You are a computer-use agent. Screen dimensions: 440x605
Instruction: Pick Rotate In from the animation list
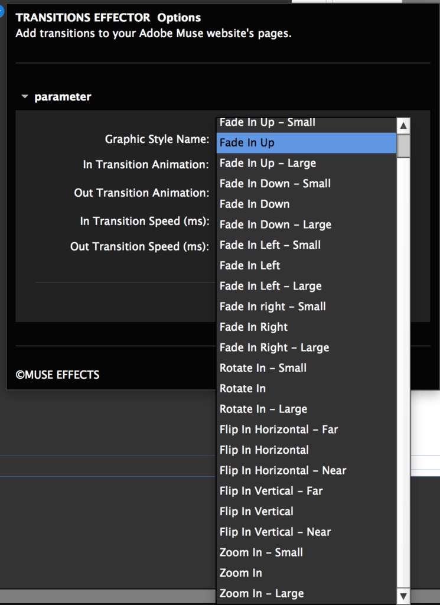coord(242,388)
